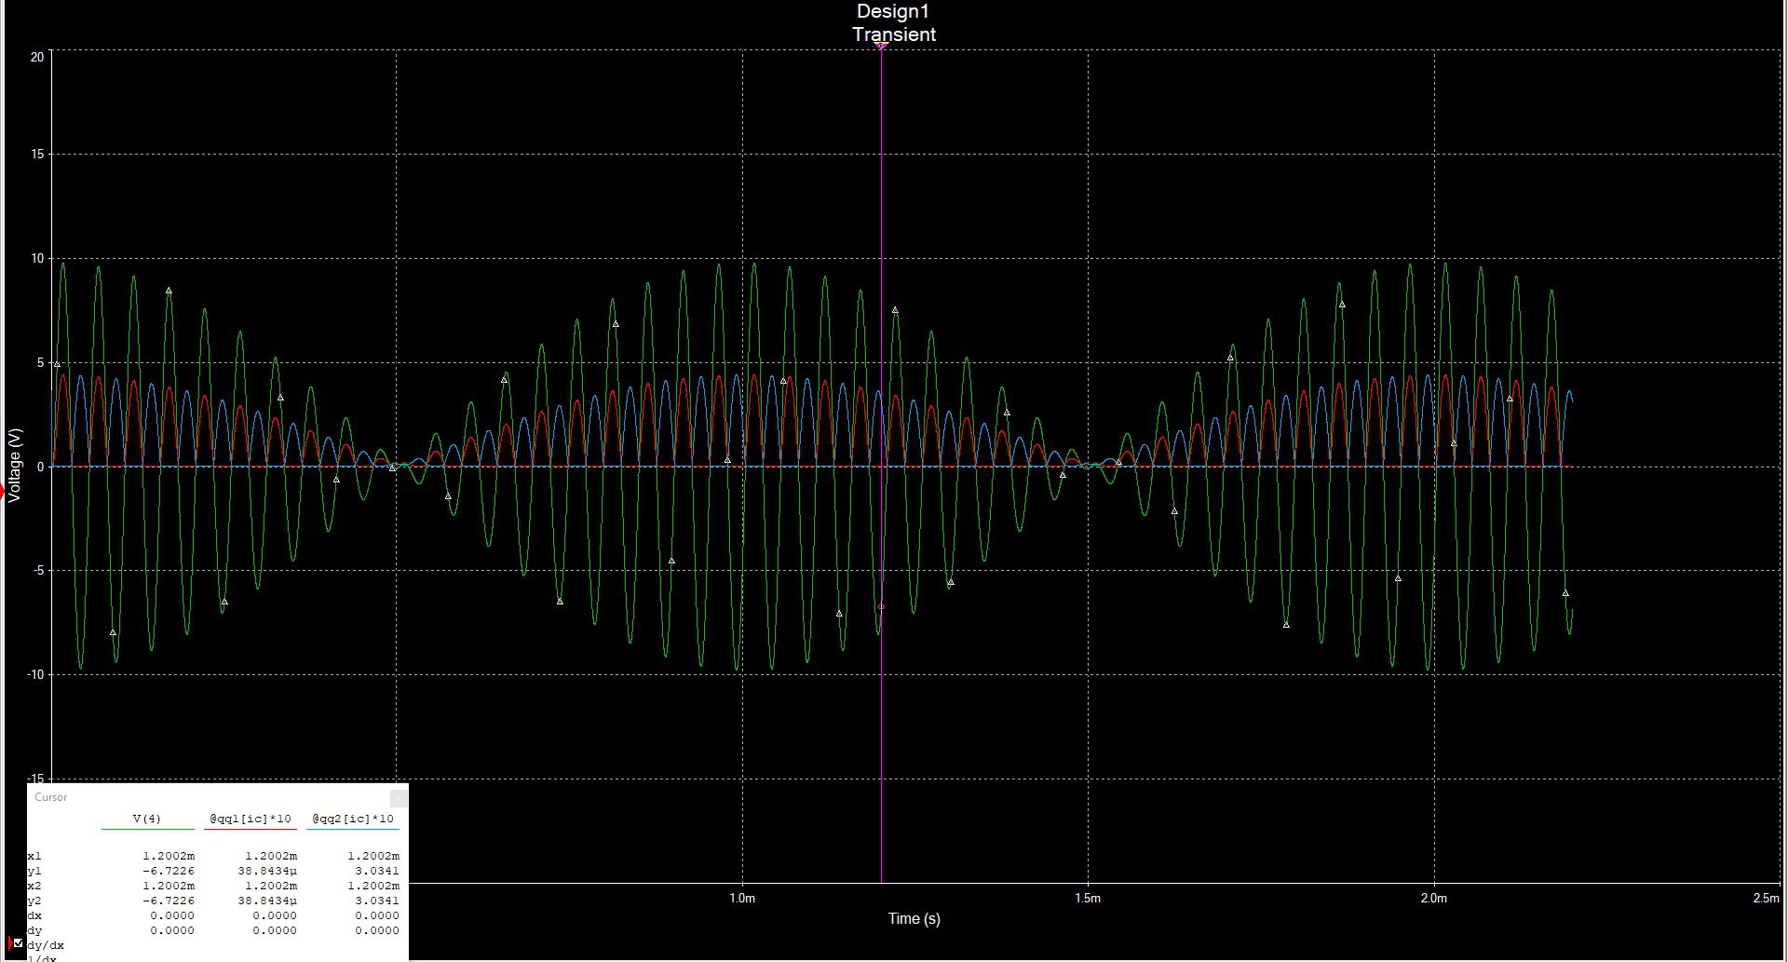The width and height of the screenshot is (1788, 962).
Task: Click the red arrow marker beside the checkbox
Action: [x=9, y=943]
